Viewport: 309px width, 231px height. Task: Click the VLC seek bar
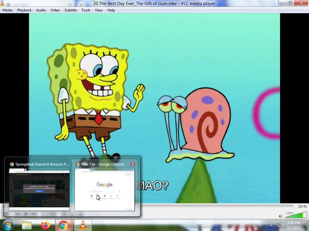point(217,206)
